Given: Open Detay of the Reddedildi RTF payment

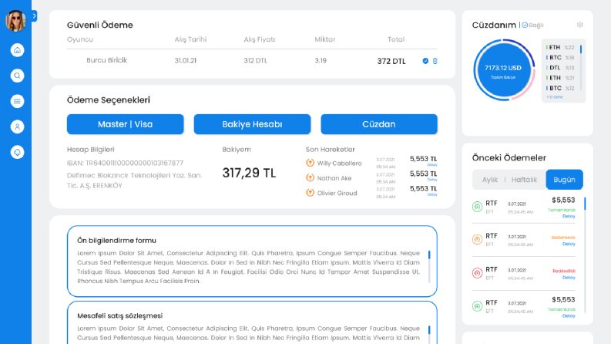Looking at the screenshot, I should (569, 278).
